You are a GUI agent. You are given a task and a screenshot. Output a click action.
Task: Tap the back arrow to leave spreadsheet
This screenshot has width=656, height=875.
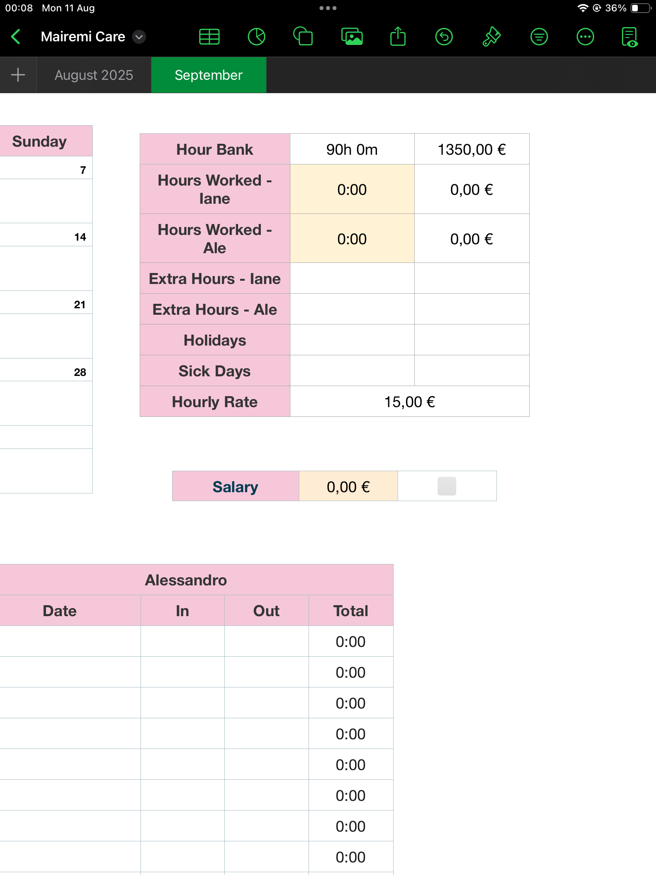click(16, 37)
